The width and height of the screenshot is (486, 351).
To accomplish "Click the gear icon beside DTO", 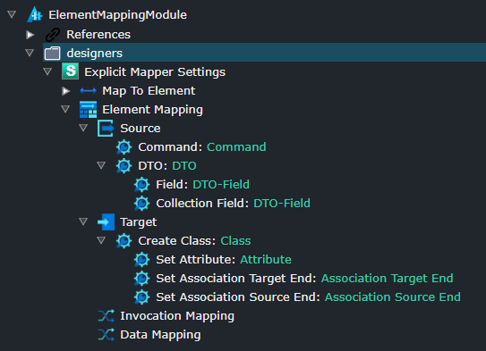I will (124, 166).
